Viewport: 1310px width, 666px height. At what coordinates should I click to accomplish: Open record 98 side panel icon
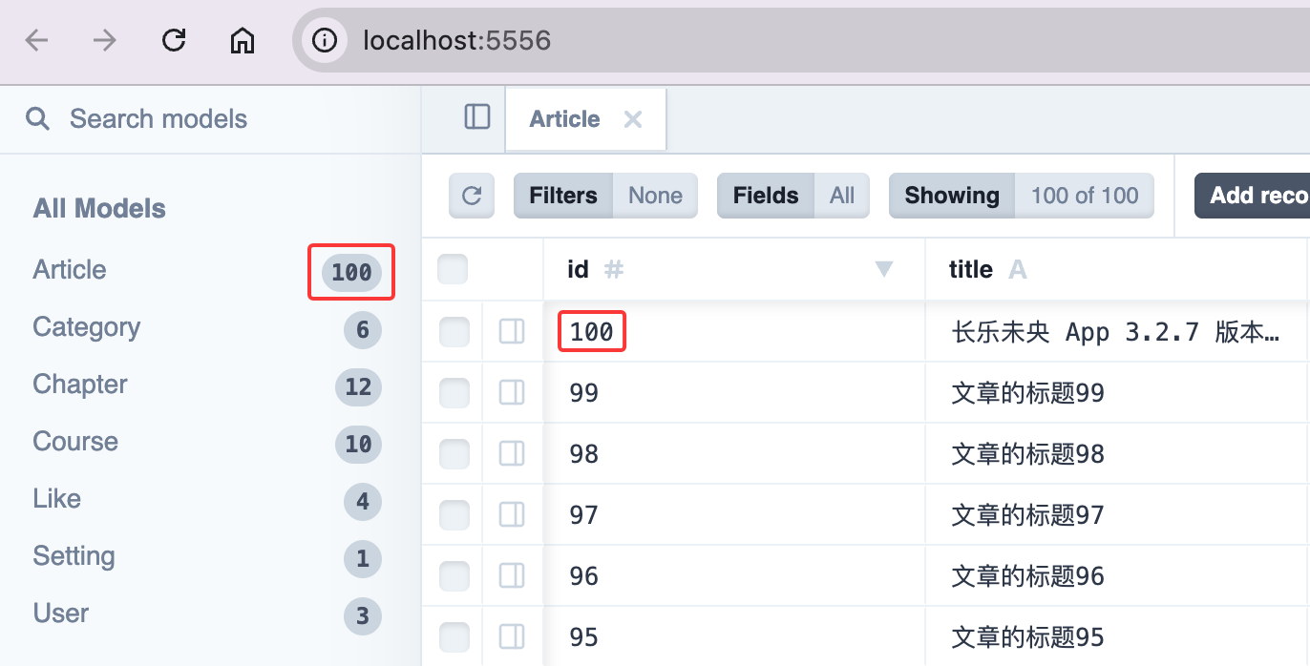512,454
